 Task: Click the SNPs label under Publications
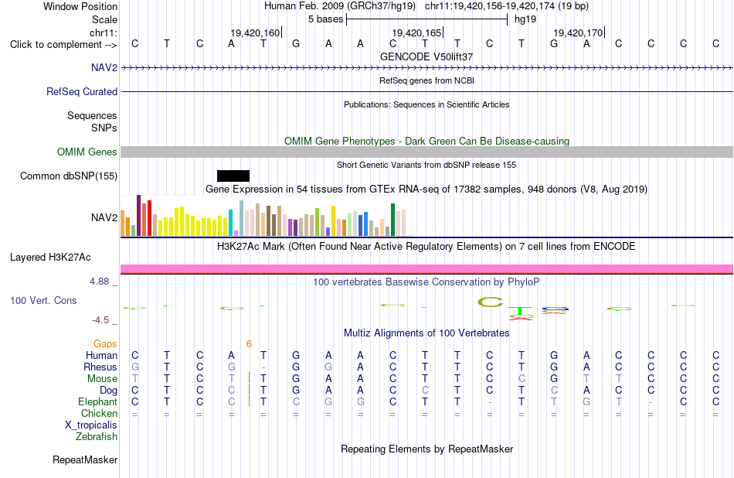[104, 128]
